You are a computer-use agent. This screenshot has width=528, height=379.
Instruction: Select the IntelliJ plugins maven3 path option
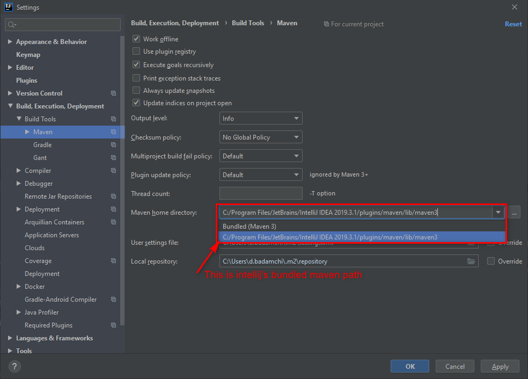362,237
